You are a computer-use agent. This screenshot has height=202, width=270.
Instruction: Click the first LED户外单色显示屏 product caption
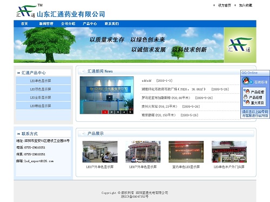pos(100,167)
